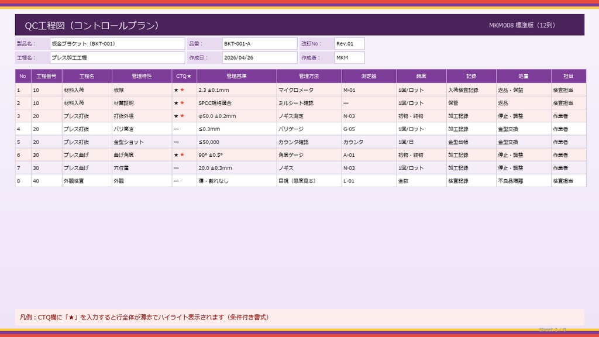Select the 目視（限度見本） cell
Viewport: 599px width, 337px height.
tap(309, 181)
